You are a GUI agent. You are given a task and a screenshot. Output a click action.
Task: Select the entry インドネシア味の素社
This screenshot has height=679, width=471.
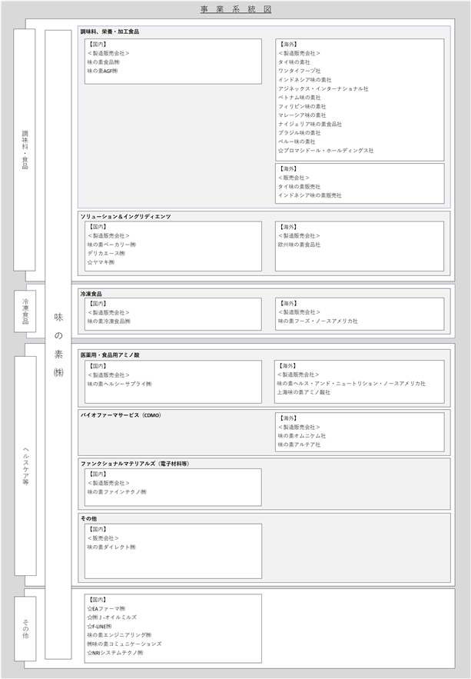pos(304,80)
